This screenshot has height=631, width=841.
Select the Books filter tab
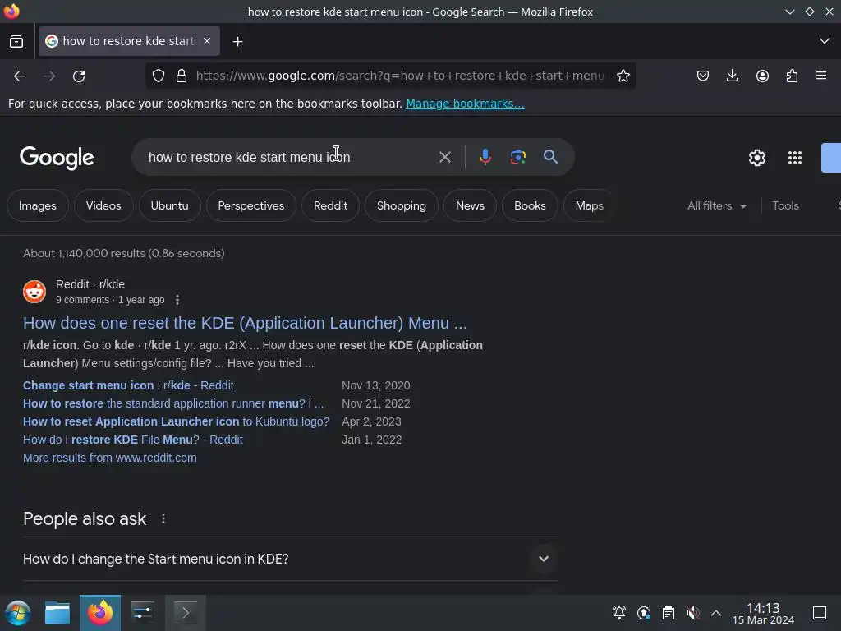pos(530,205)
